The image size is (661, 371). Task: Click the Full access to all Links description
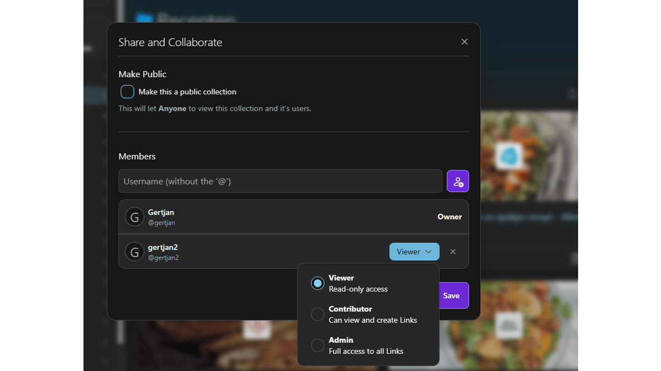[x=366, y=351]
